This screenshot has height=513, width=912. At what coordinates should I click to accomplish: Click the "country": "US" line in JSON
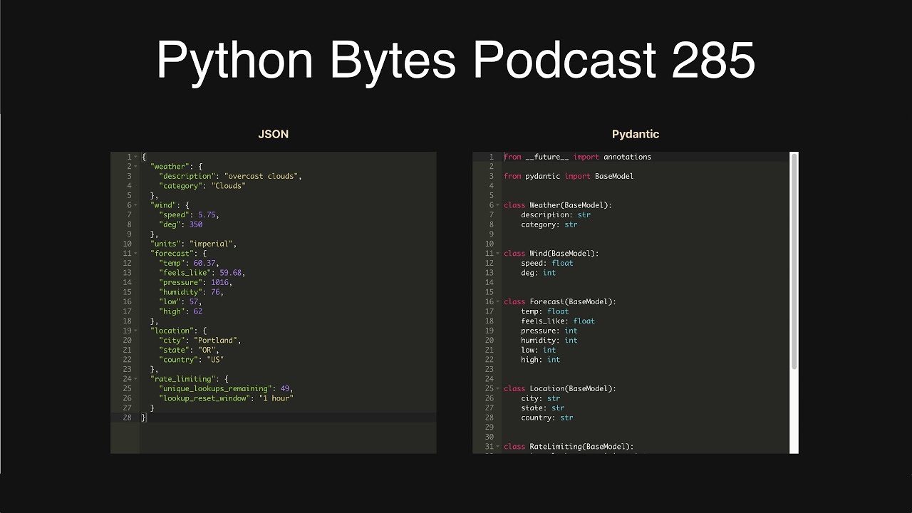point(191,360)
